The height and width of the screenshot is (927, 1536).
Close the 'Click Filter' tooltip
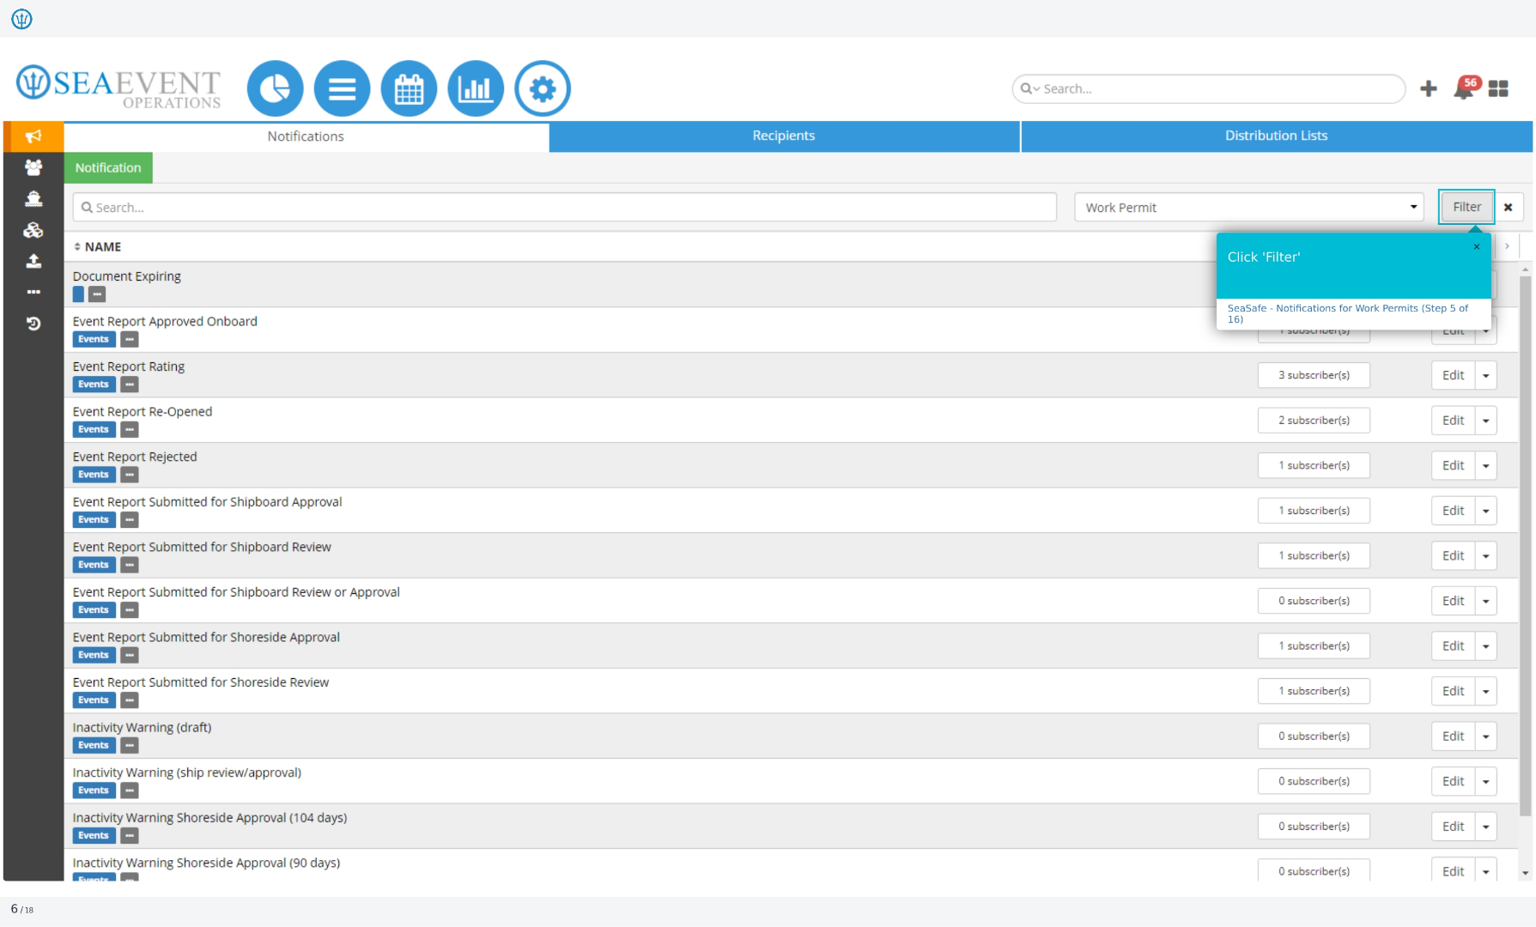(x=1477, y=246)
